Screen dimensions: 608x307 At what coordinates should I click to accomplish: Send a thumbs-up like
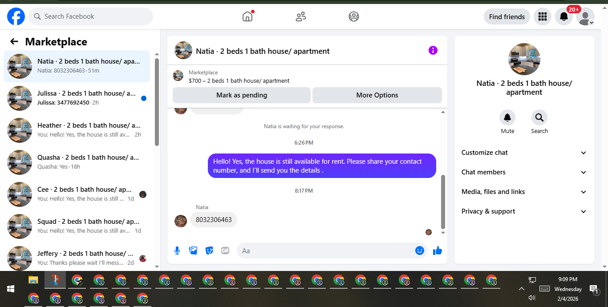[438, 250]
